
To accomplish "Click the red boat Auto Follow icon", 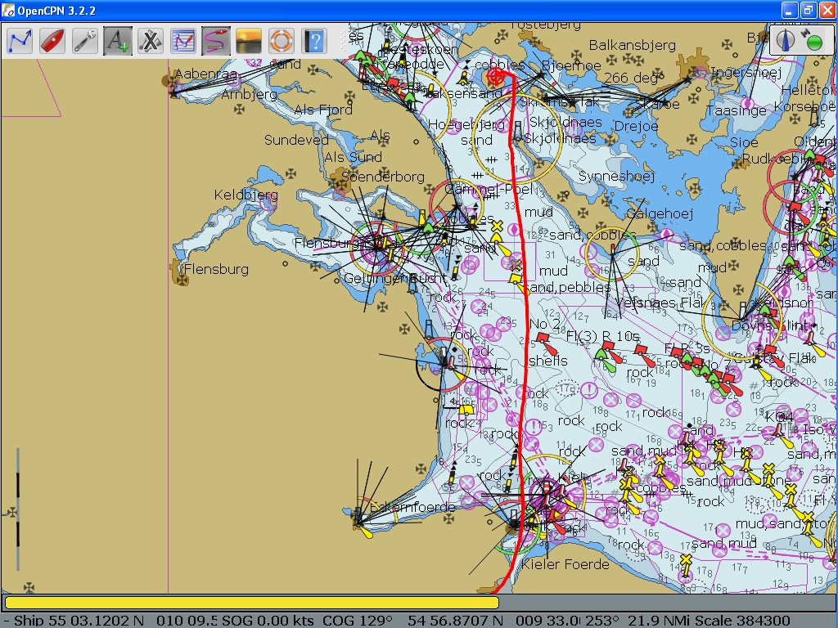I will (x=52, y=40).
